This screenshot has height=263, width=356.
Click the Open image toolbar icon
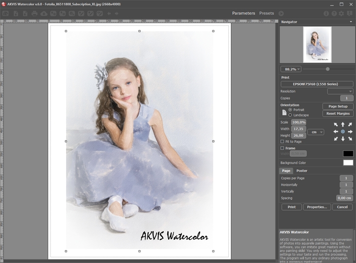coord(16,14)
